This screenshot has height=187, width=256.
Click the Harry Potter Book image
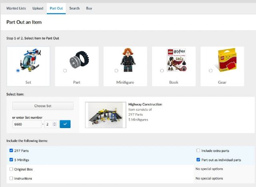coord(176,60)
